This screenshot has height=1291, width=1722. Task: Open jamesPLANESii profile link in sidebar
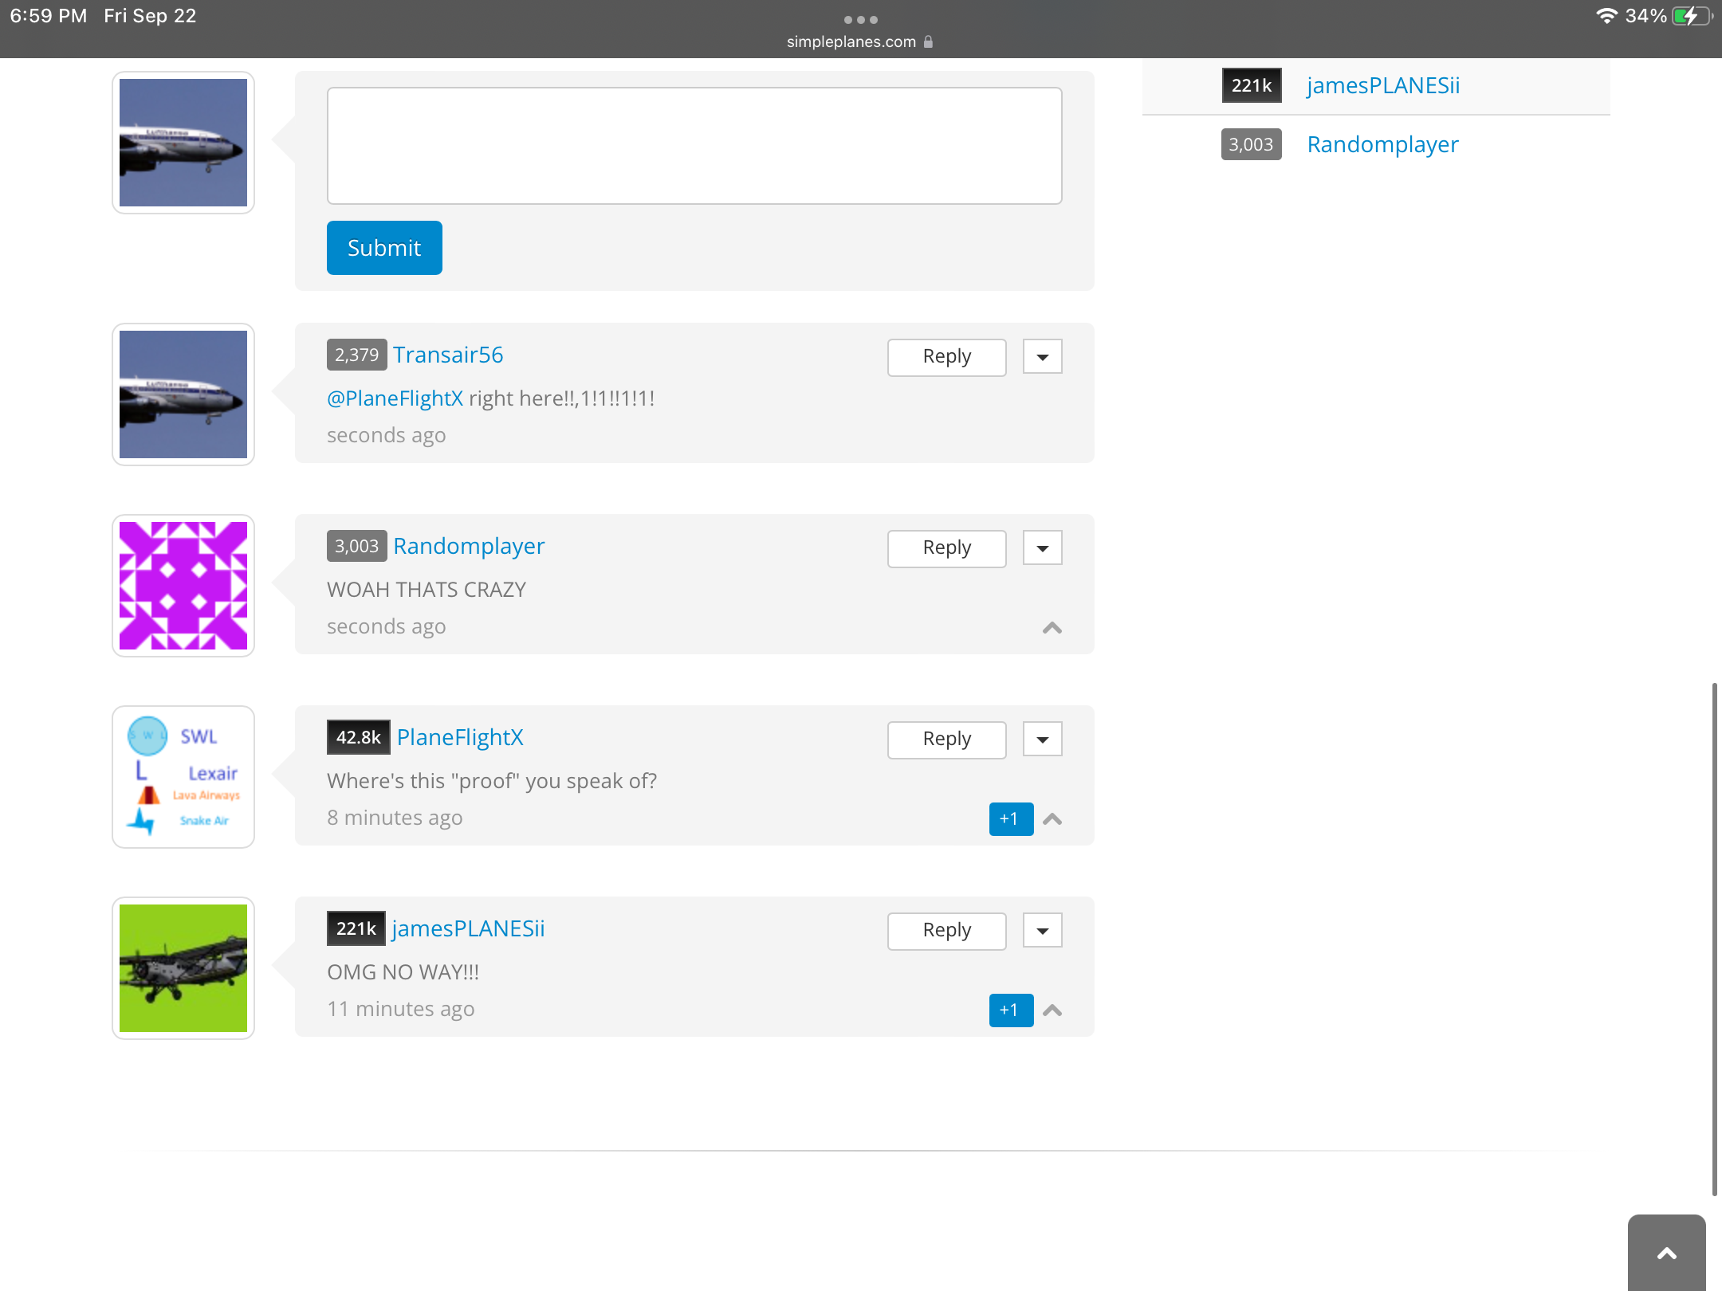(1383, 85)
